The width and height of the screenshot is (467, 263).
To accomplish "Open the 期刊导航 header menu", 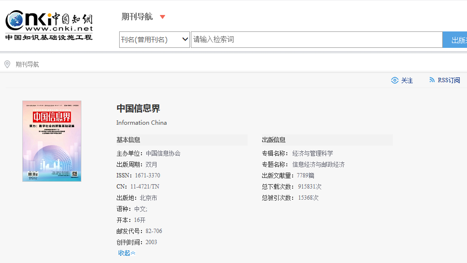I will tap(137, 17).
